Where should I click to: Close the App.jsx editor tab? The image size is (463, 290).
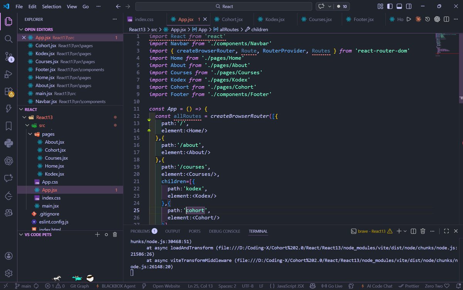click(205, 19)
